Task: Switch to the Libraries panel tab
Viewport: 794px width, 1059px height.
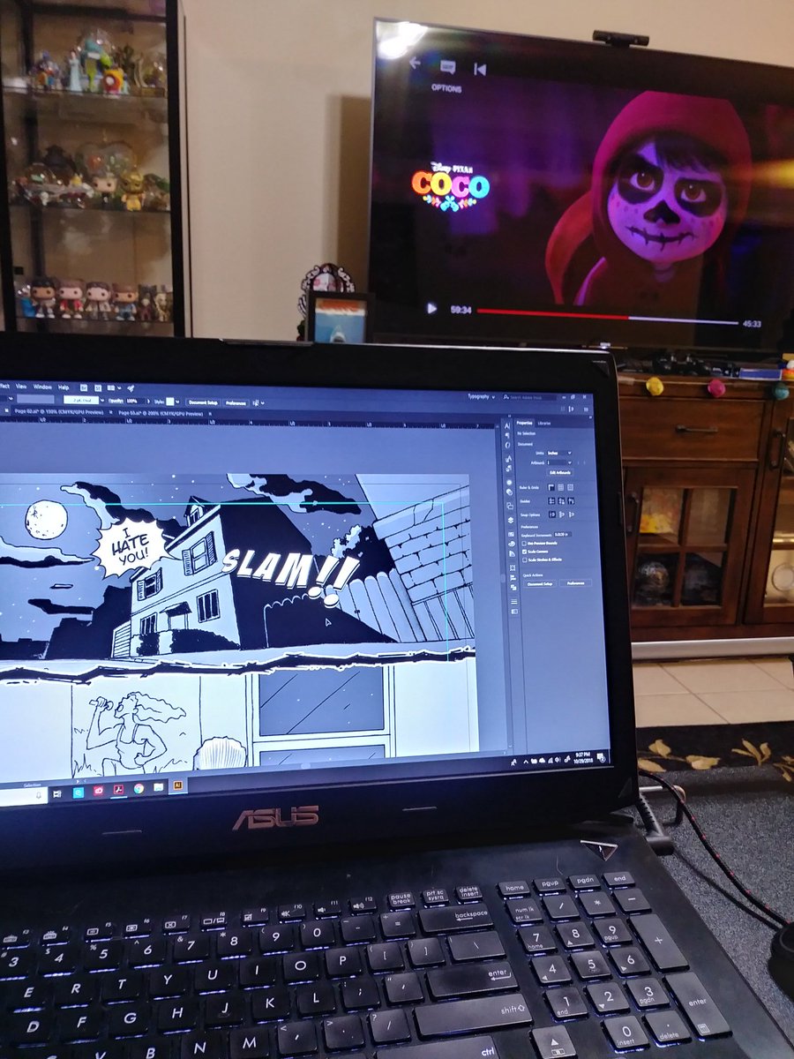Action: point(544,424)
